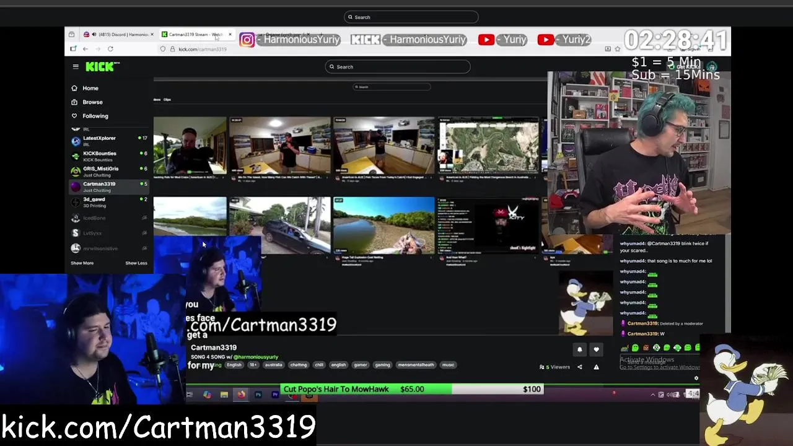Click the share icon near viewers

580,367
